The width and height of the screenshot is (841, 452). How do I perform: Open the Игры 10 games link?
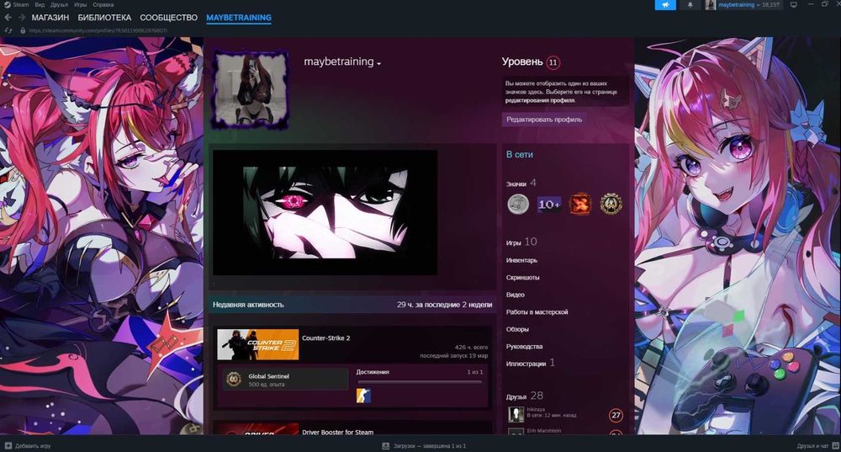click(521, 242)
